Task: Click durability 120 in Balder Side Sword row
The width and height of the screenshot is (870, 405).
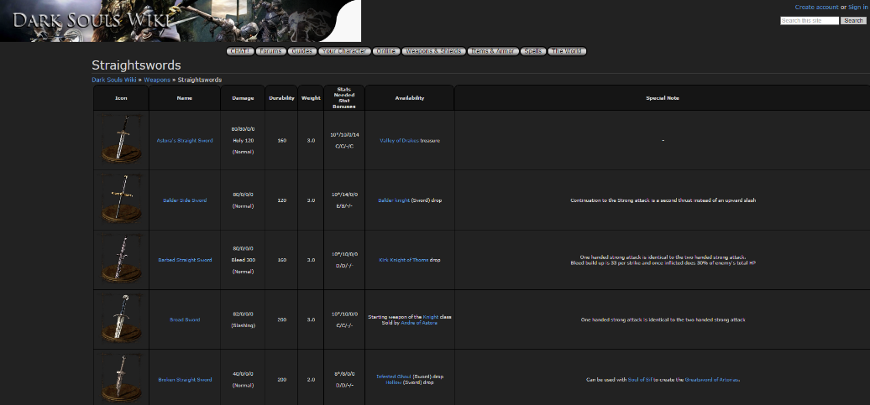Action: (x=282, y=200)
